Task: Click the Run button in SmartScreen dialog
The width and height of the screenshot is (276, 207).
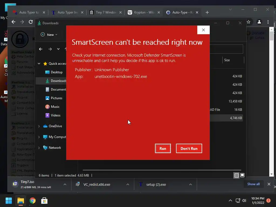Action: (x=163, y=149)
